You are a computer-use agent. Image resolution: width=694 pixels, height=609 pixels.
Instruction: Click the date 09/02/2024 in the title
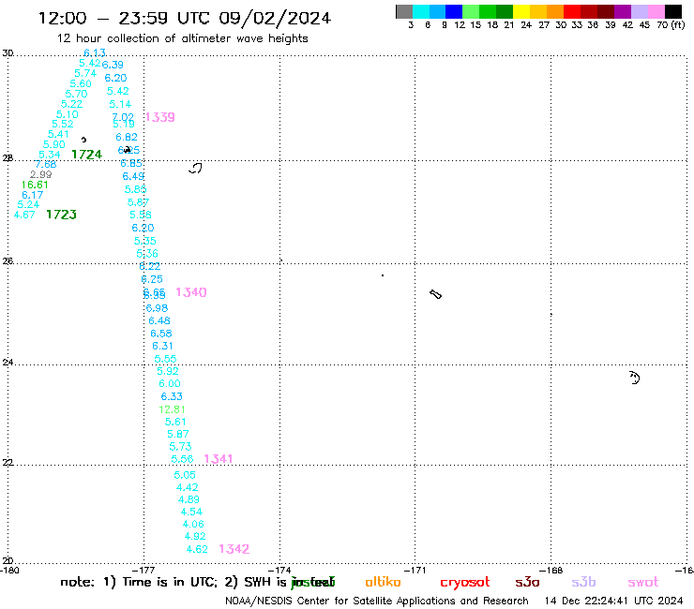point(275,18)
